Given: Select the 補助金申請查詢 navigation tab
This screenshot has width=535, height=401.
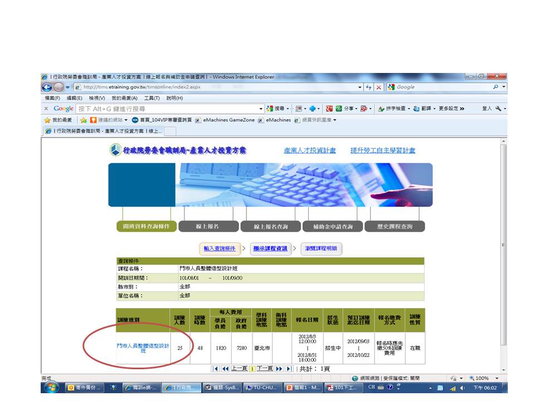Looking at the screenshot, I should [x=333, y=227].
